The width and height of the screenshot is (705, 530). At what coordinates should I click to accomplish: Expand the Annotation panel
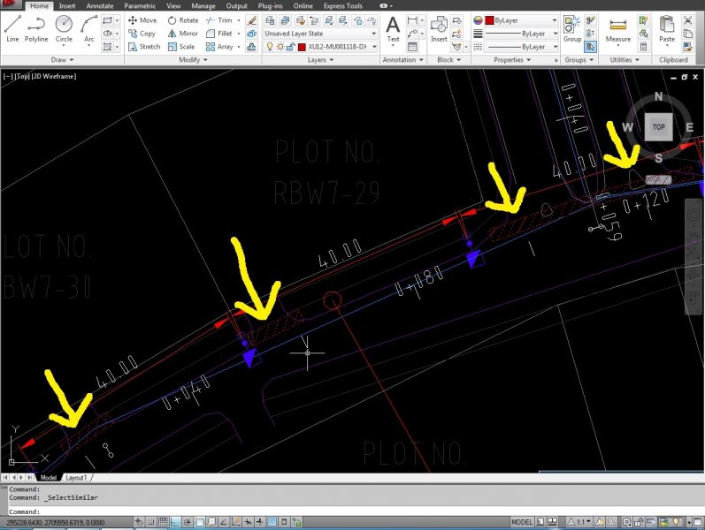402,60
